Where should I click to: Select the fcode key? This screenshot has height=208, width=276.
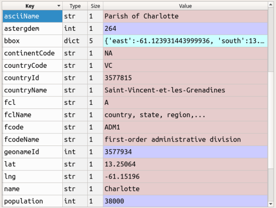pyautogui.click(x=32, y=127)
